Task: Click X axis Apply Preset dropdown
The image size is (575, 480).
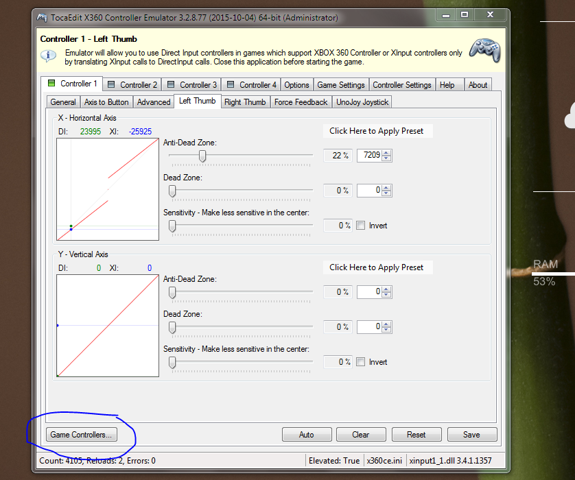Action: (x=377, y=131)
